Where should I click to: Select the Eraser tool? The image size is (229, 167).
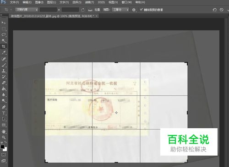(4, 83)
